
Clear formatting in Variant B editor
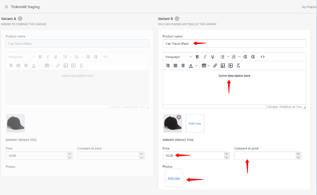(238, 66)
